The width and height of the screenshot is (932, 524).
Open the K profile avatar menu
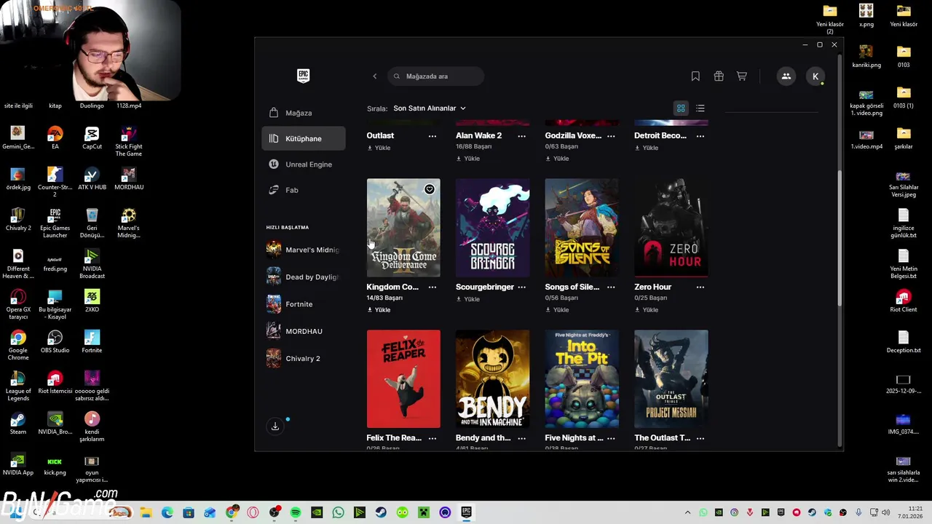tap(815, 76)
